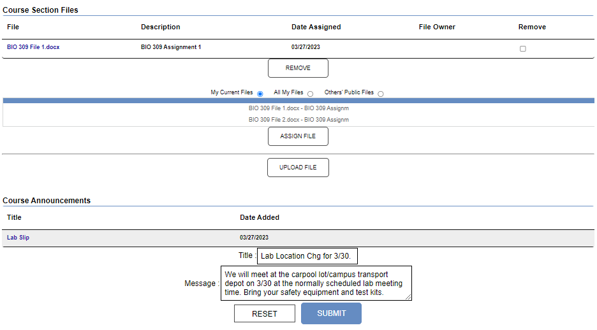Viewport: 597px width, 330px height.
Task: Open the BIO 309 File 1.docx link
Action: coord(33,47)
